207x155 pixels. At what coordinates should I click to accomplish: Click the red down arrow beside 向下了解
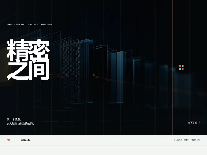pos(200,123)
